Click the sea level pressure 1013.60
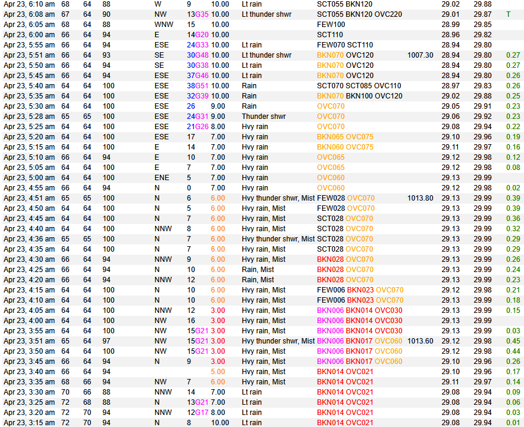 [420, 341]
